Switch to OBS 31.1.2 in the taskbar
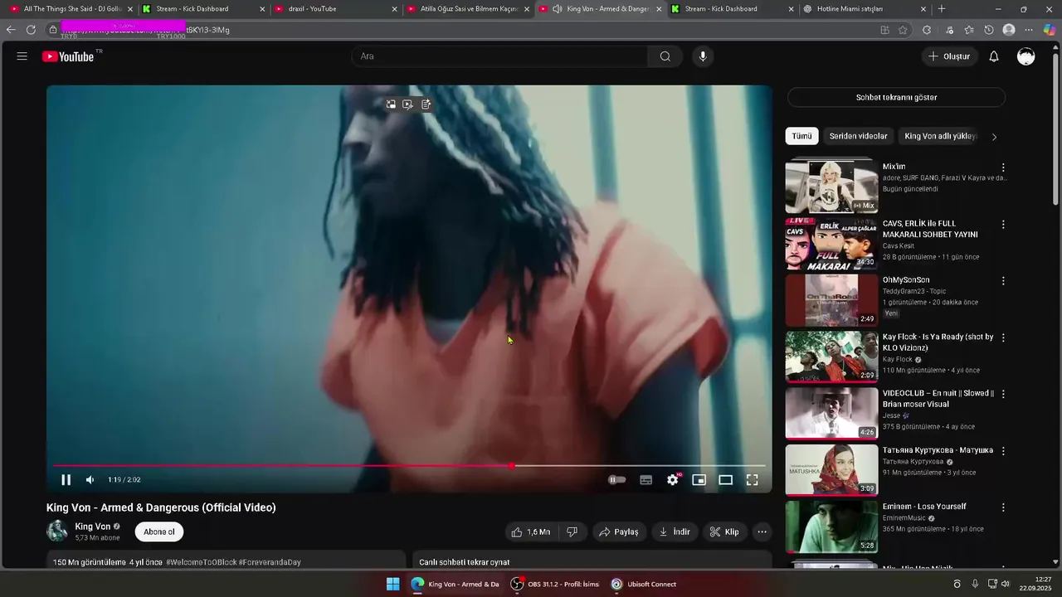This screenshot has width=1062, height=597. click(554, 585)
